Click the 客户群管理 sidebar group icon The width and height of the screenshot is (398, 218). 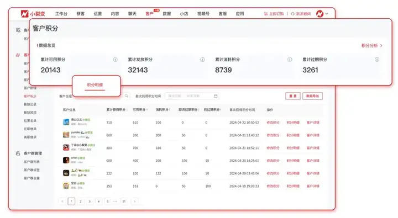(18, 153)
